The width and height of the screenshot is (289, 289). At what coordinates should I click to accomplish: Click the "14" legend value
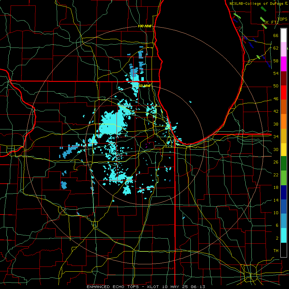tap(276, 200)
